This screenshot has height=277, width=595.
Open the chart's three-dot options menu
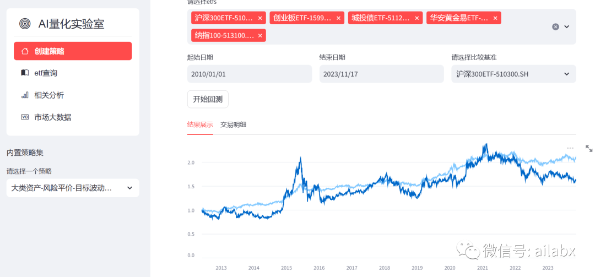tap(570, 148)
